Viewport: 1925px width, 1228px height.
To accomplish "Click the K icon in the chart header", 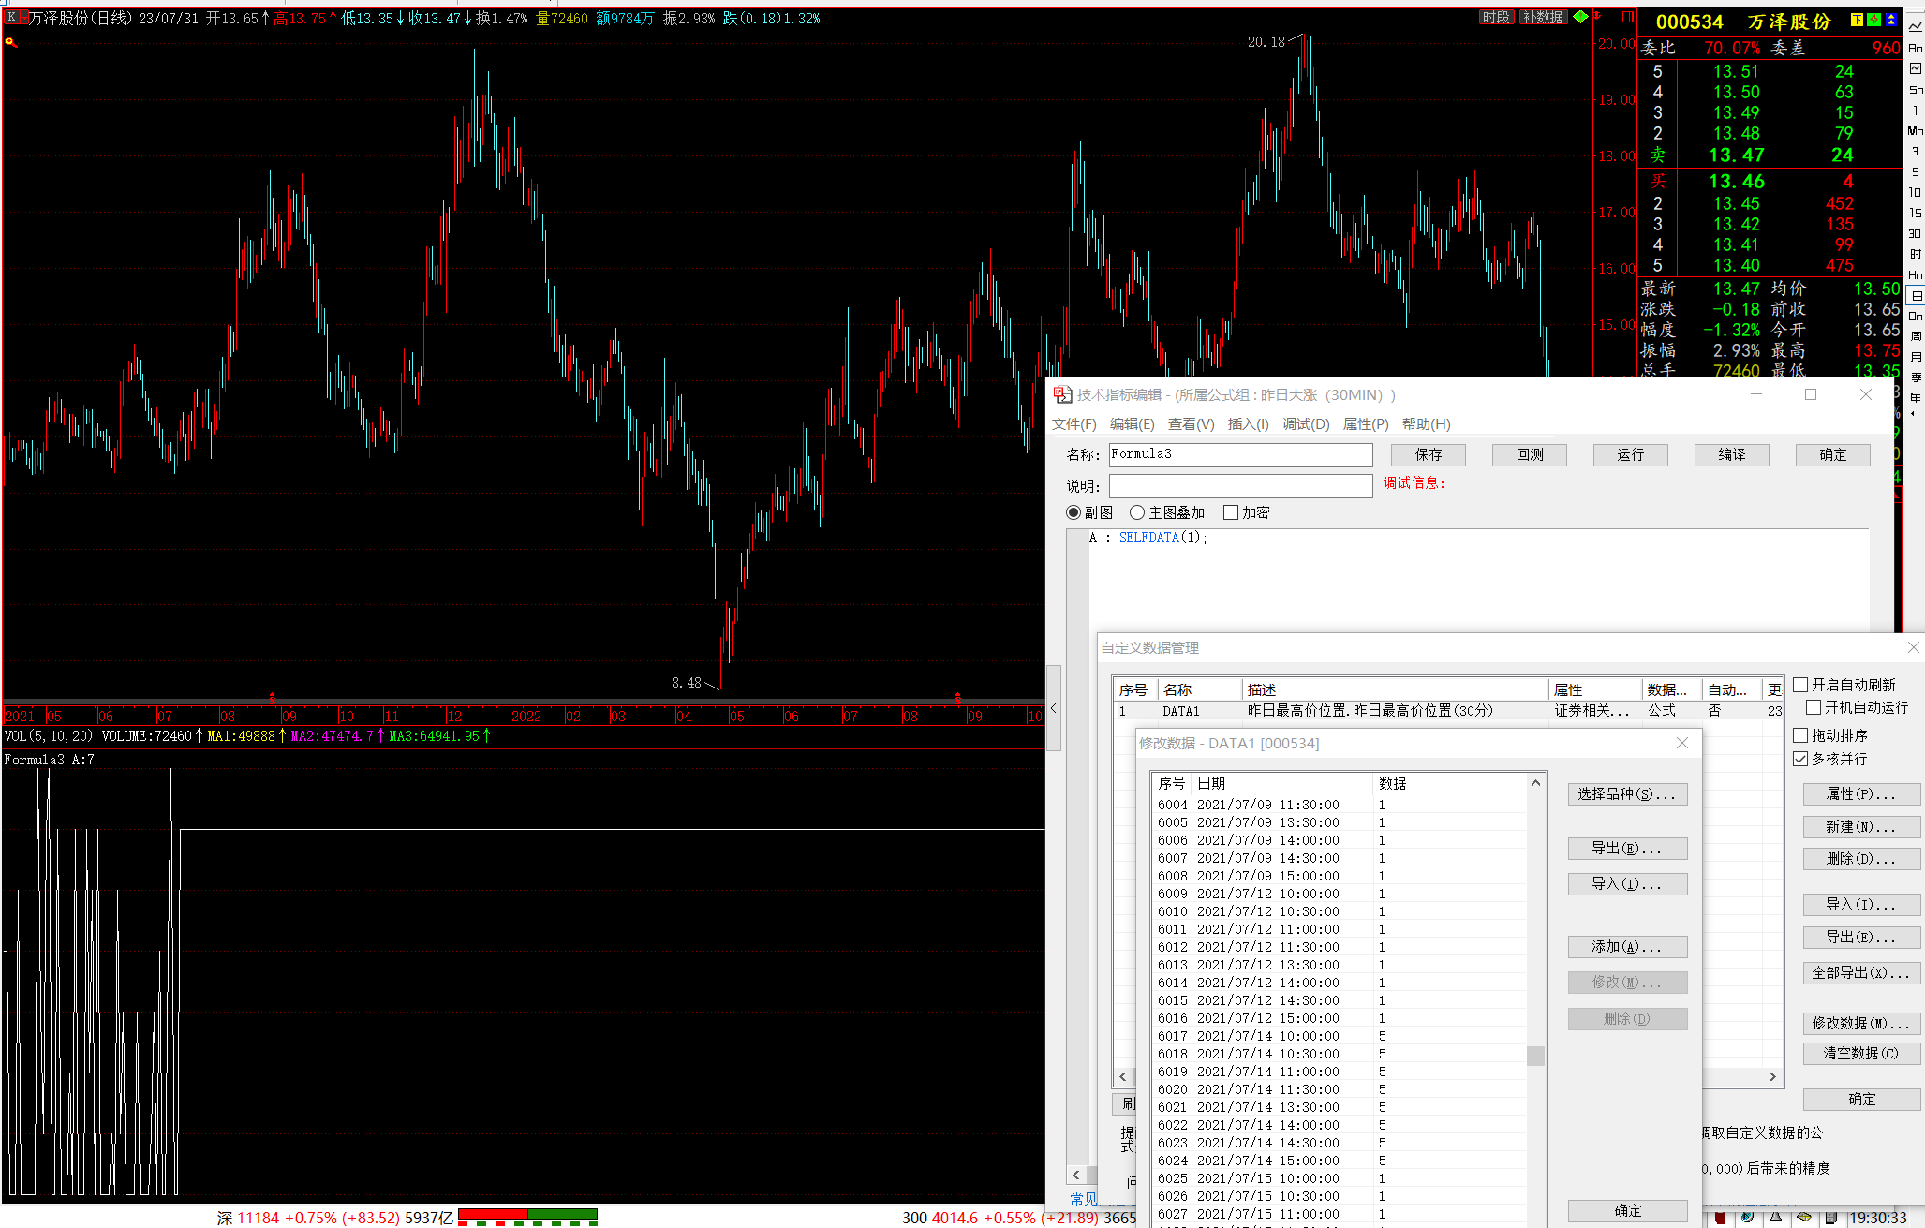I will (x=11, y=17).
